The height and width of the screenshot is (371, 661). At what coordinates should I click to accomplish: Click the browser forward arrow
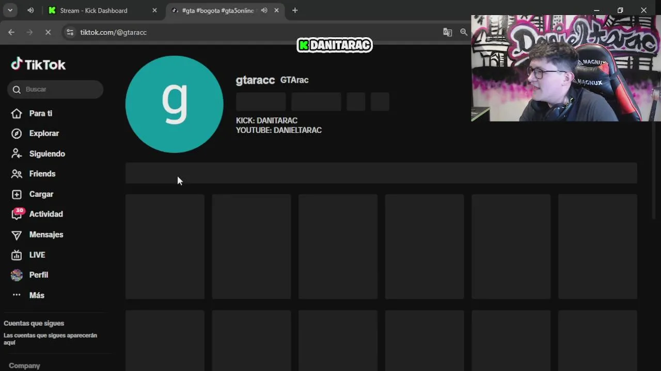click(29, 32)
